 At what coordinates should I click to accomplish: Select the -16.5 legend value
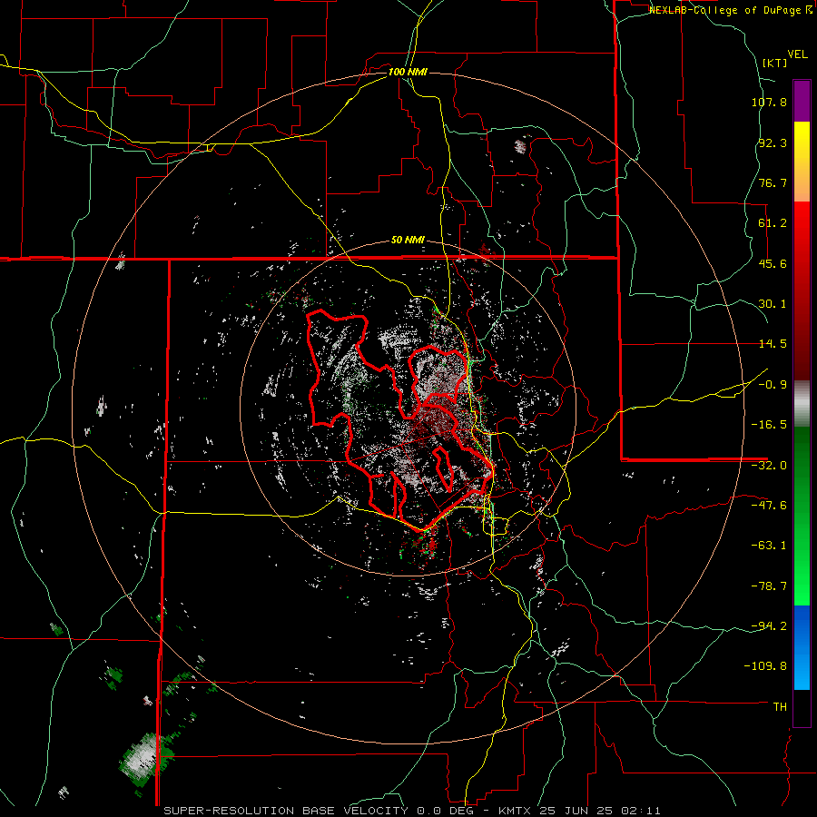[769, 425]
